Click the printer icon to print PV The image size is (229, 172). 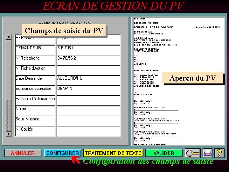click(x=207, y=153)
